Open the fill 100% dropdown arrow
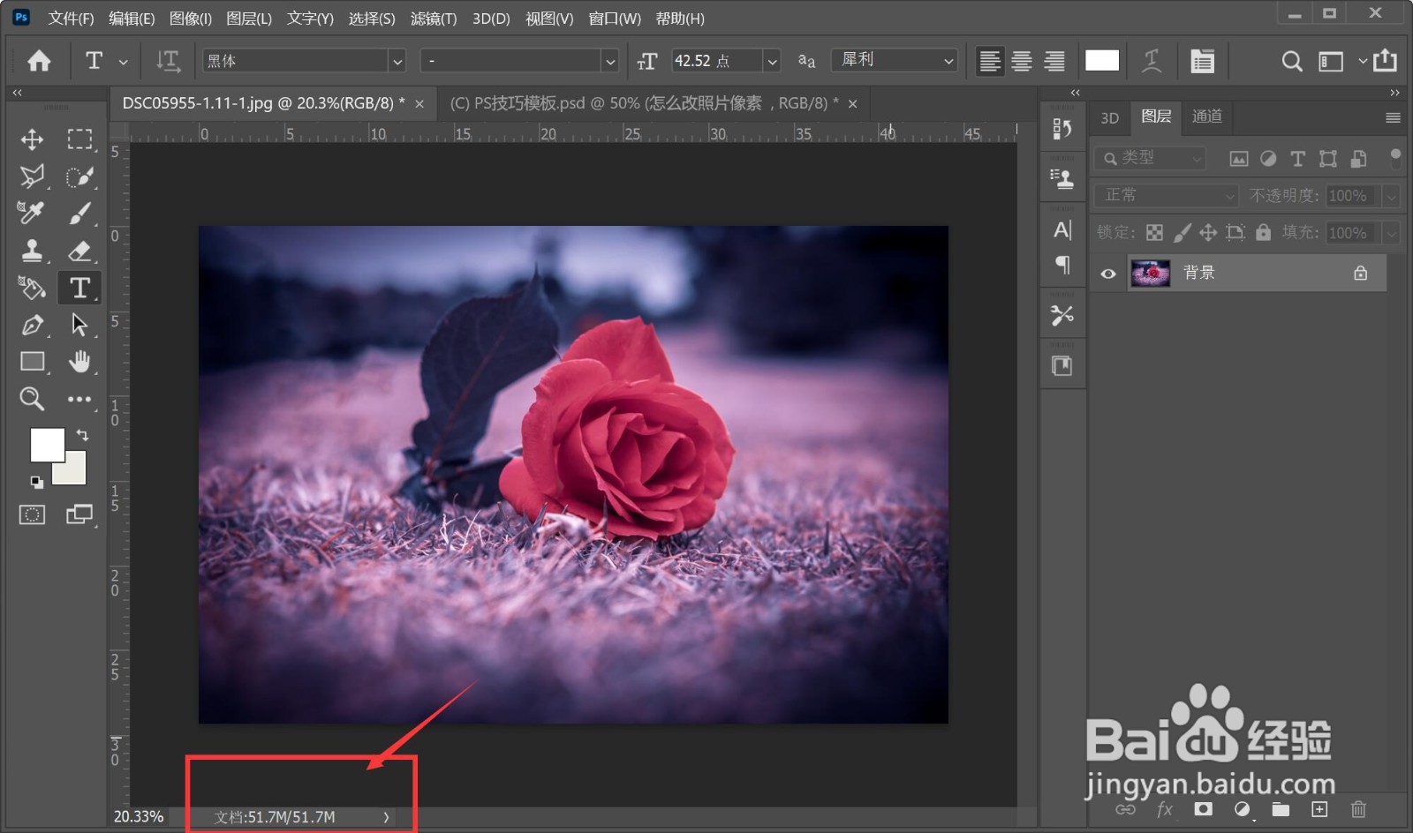Viewport: 1413px width, 833px height. click(1392, 233)
